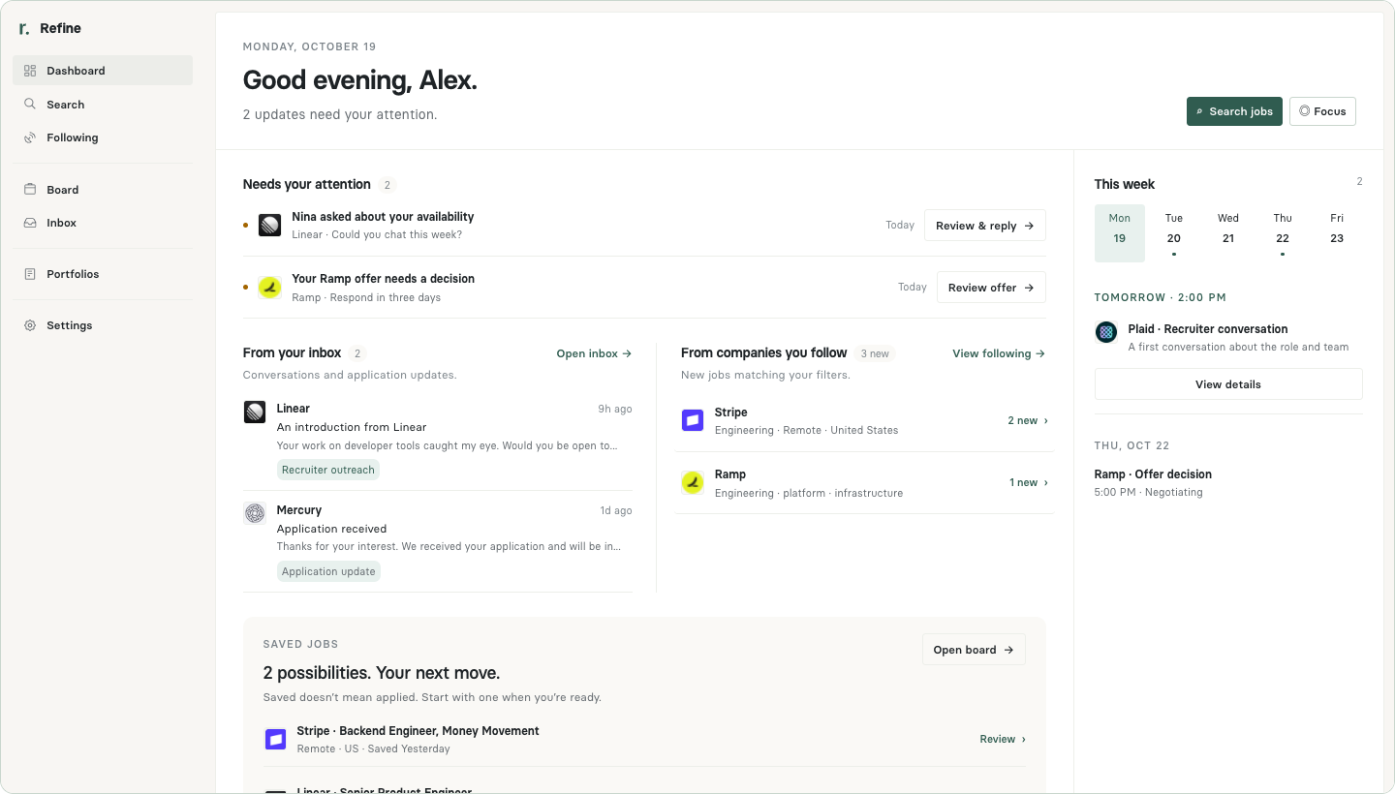Open Dashboard from the sidebar

pyautogui.click(x=103, y=71)
